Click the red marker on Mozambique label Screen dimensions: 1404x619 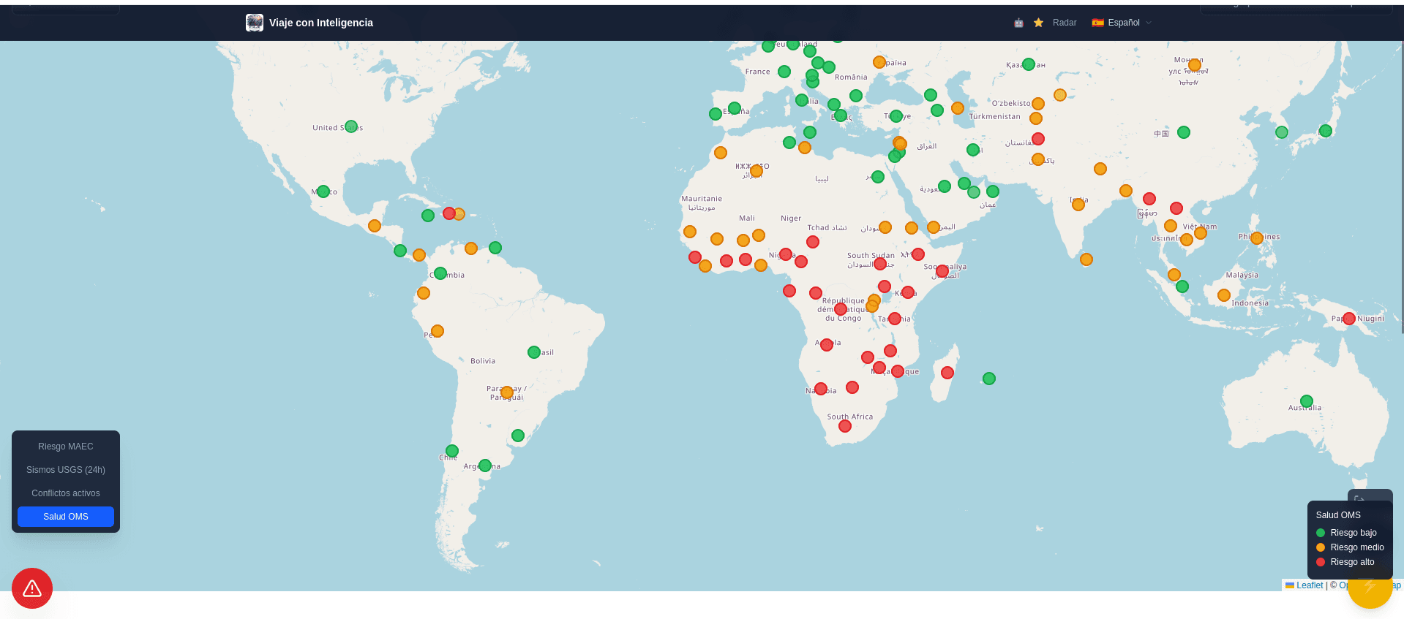coord(898,371)
